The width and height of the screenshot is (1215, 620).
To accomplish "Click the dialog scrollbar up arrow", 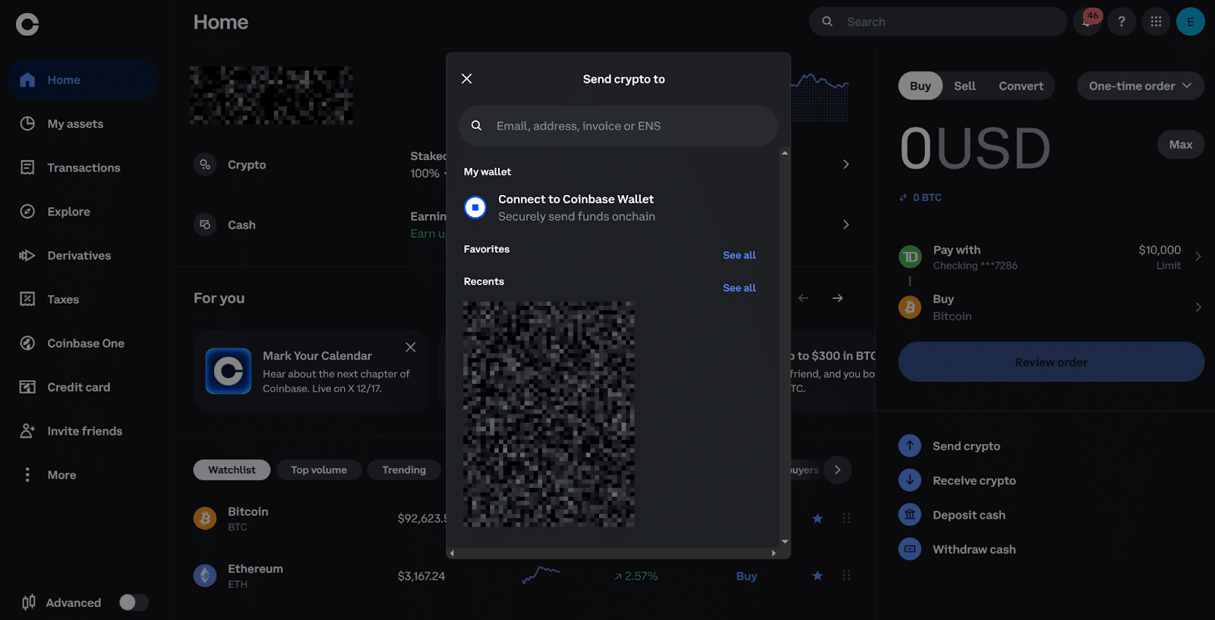I will [x=784, y=153].
